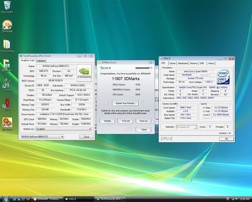Click Internet Explorer icon in quick launch

23,199
